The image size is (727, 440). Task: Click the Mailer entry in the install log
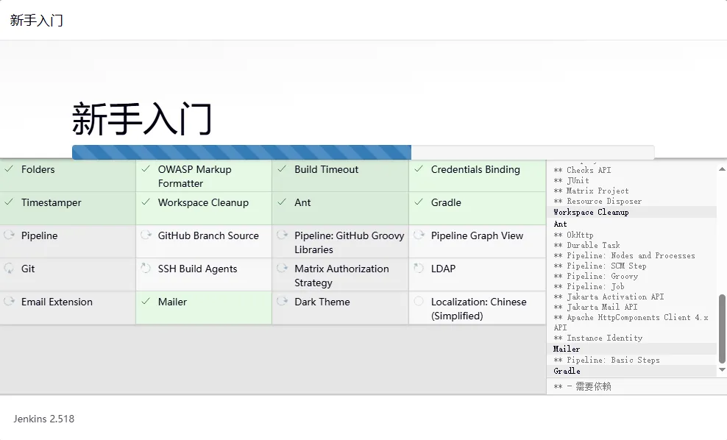(x=567, y=349)
